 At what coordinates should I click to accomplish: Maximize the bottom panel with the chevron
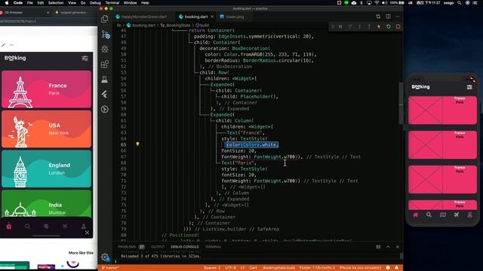[388, 247]
